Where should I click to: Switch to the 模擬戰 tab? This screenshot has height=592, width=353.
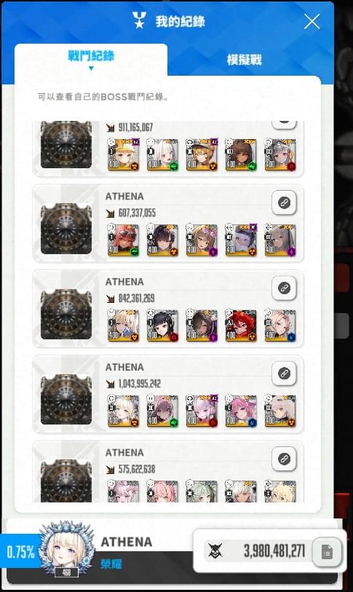click(245, 60)
